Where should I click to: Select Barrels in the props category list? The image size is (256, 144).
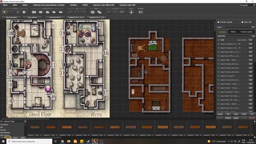pyautogui.click(x=3, y=130)
